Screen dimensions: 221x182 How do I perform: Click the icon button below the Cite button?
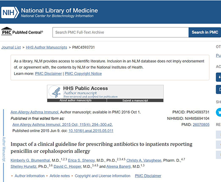219,89
